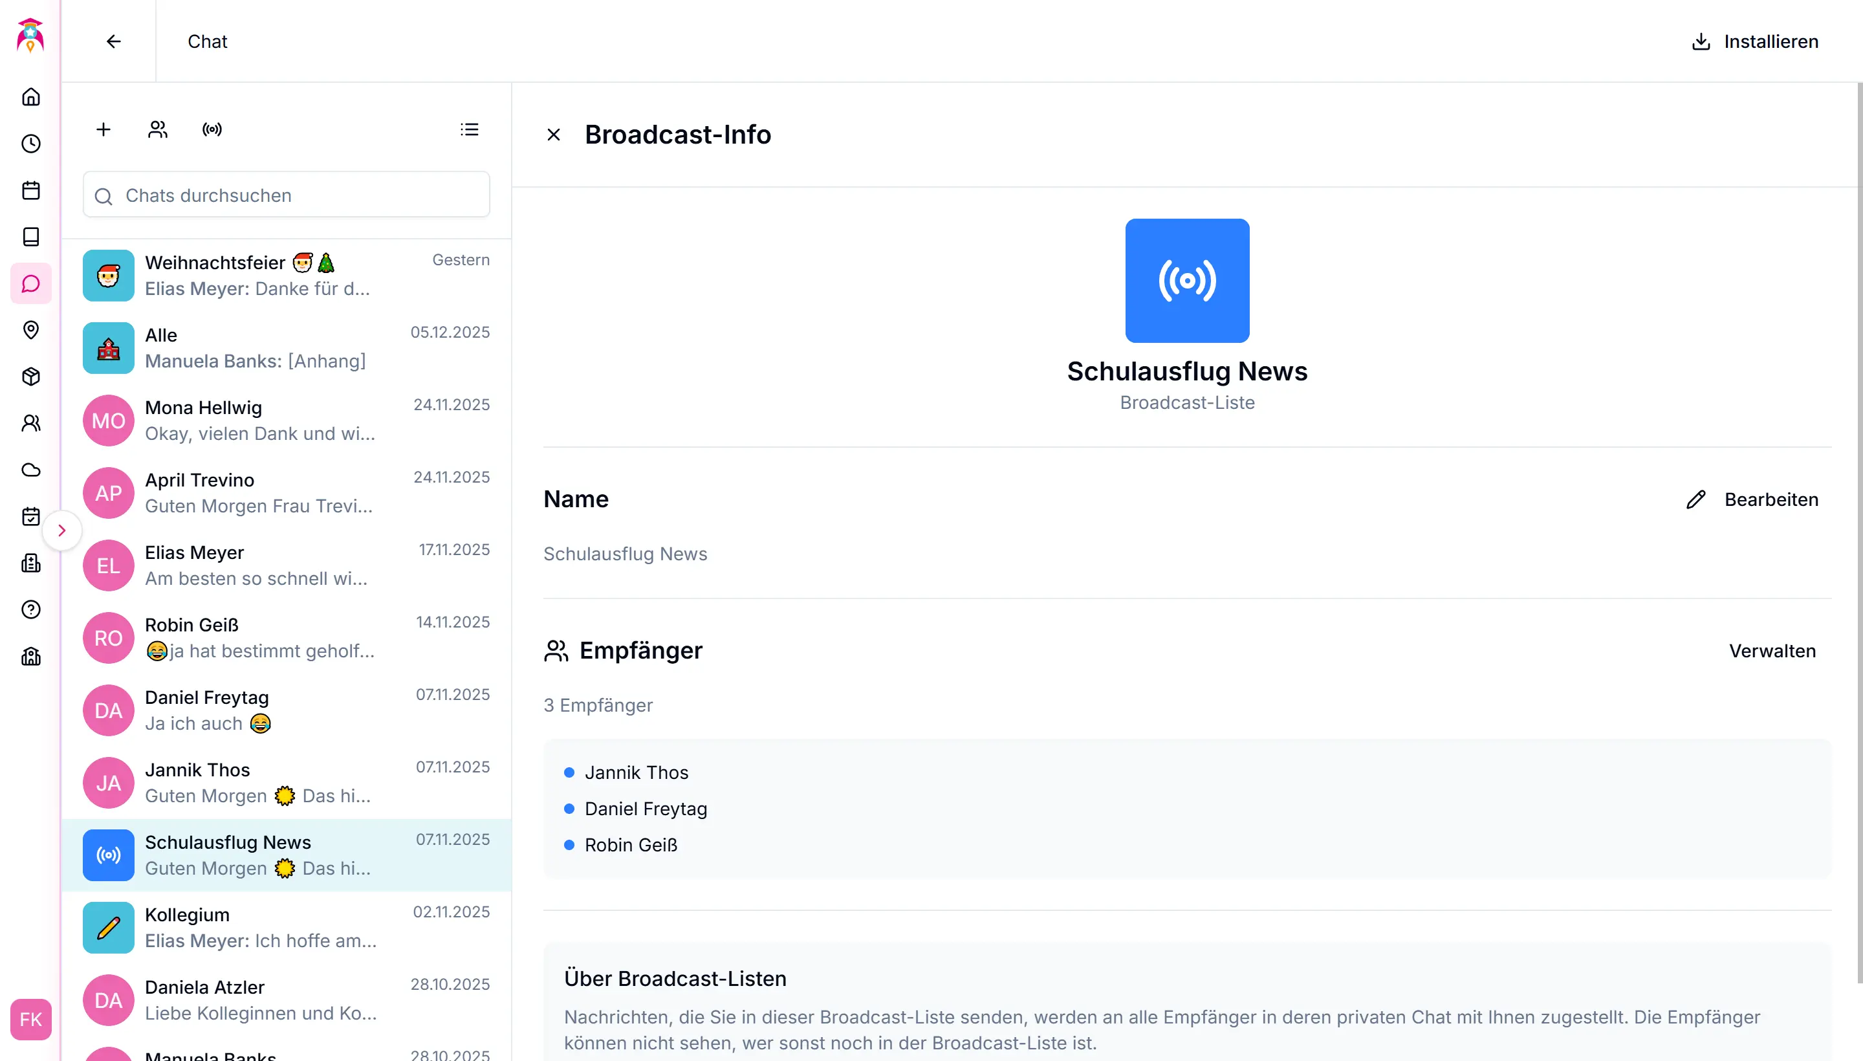1863x1061 pixels.
Task: Go to the home icon in sidebar
Action: click(x=30, y=97)
